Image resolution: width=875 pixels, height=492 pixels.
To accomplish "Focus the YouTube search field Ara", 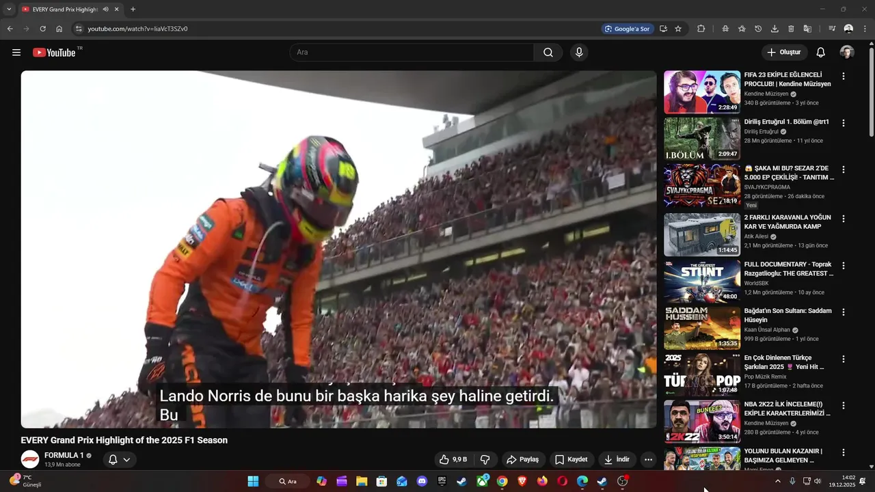I will click(x=412, y=53).
